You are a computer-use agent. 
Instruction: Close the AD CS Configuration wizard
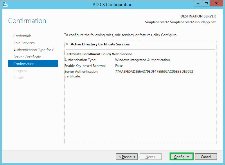[x=216, y=3]
